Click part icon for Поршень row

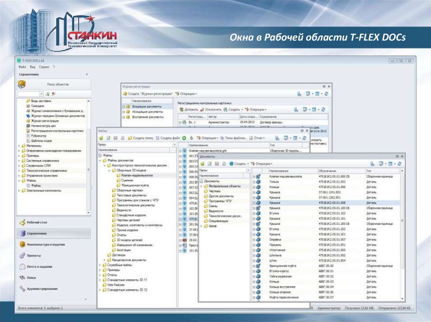click(x=258, y=245)
